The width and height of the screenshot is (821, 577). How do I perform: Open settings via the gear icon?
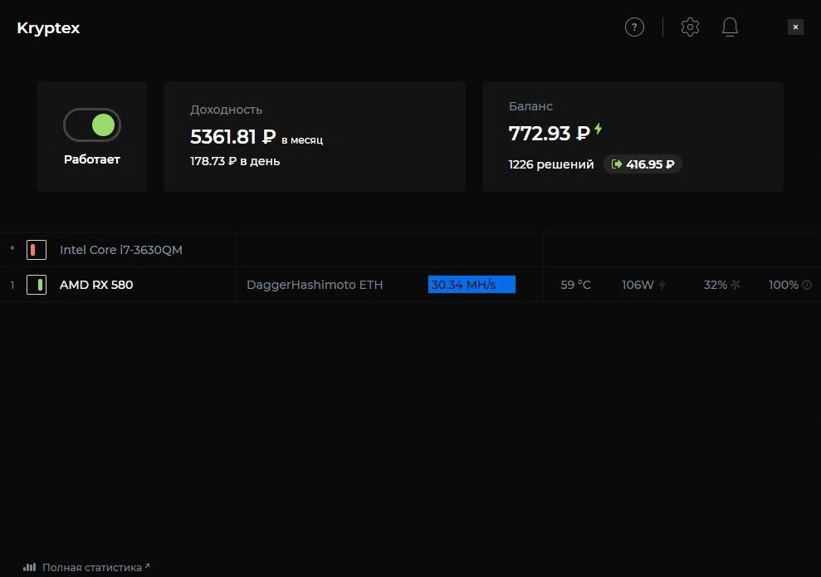[x=690, y=27]
